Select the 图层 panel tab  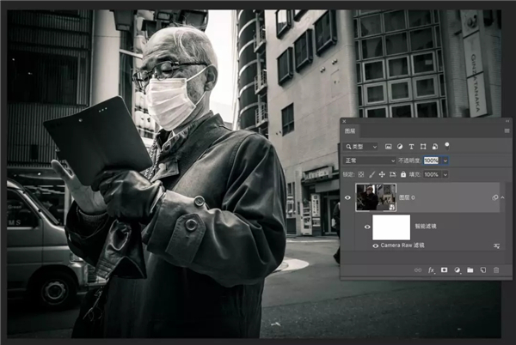[351, 132]
